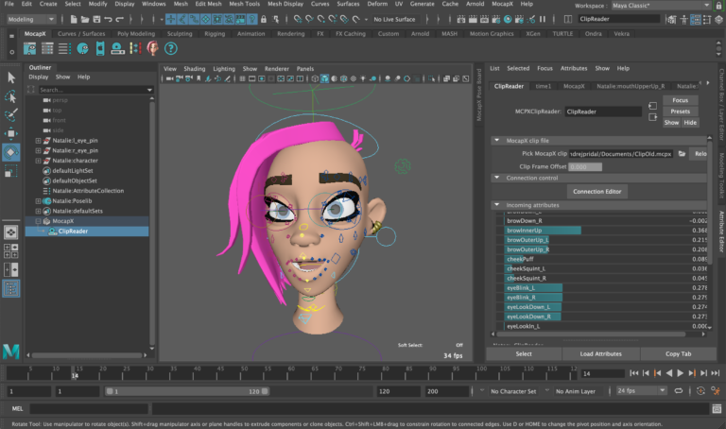Toggle the lock selection padlock icon

click(x=264, y=19)
